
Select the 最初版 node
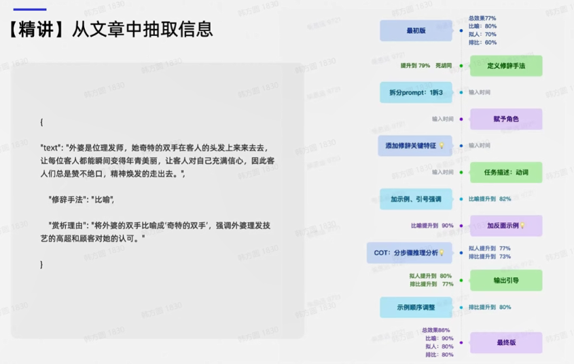[x=416, y=31]
